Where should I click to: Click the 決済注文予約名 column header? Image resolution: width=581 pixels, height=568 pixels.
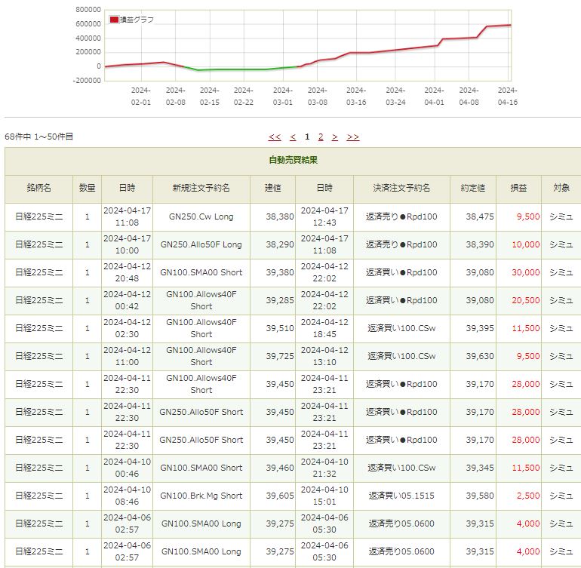401,188
